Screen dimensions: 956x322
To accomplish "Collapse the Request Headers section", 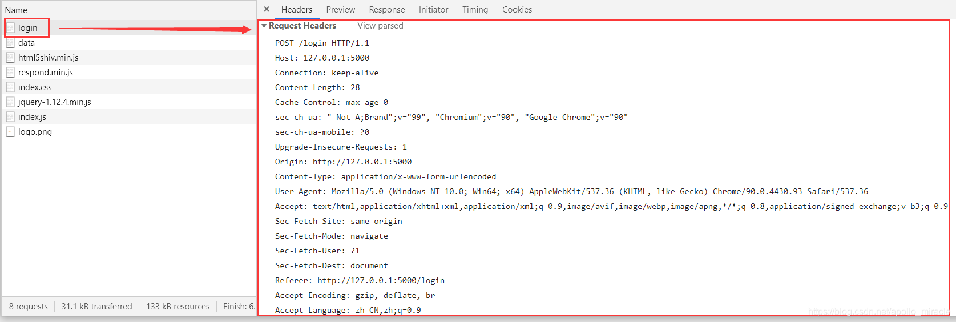I will pyautogui.click(x=264, y=26).
